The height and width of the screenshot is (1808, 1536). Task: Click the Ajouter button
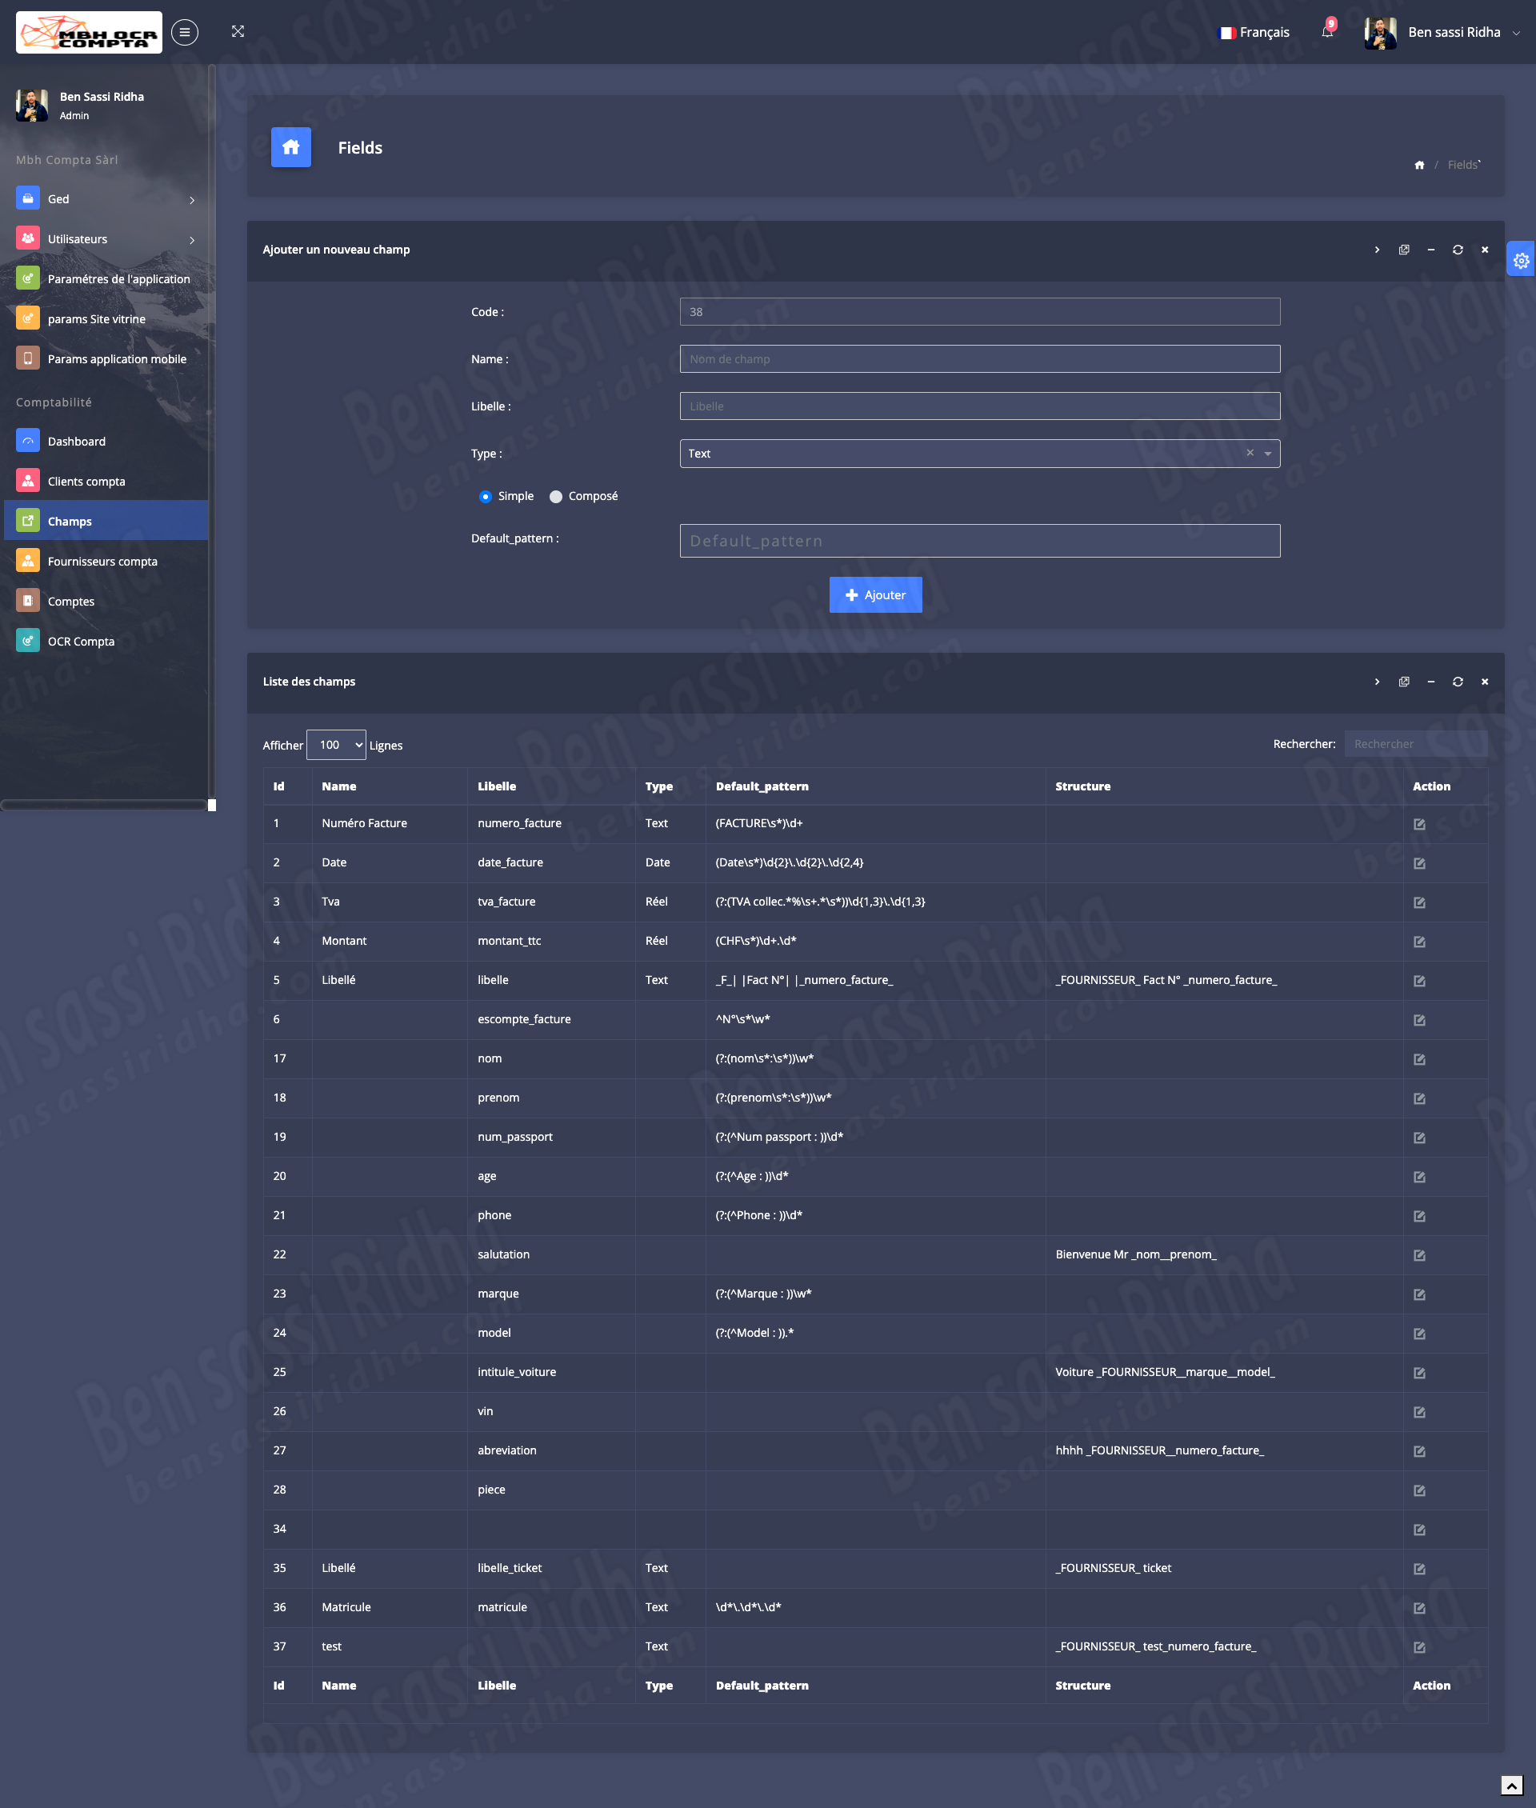pyautogui.click(x=875, y=595)
